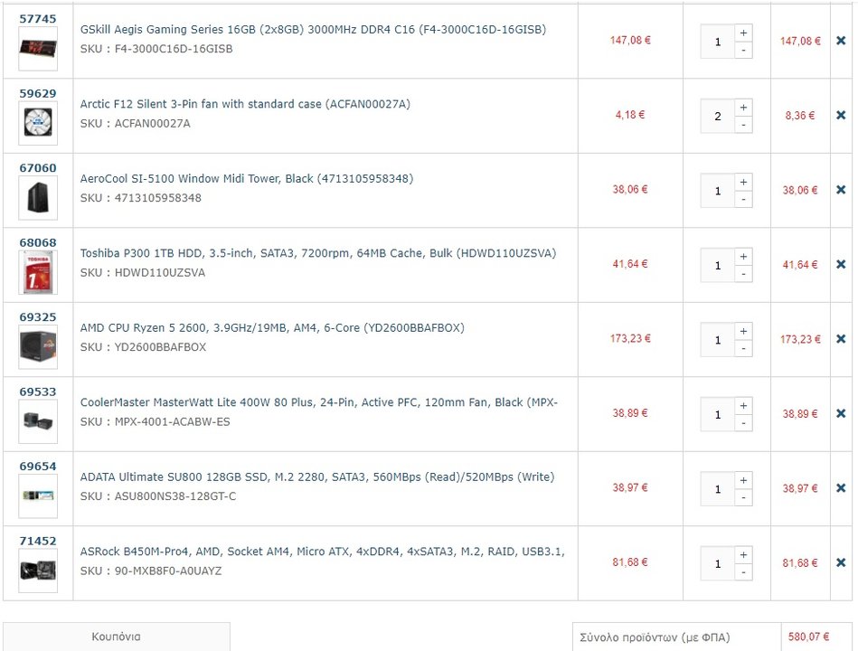Remove GSkill Aegis RAM from cart

[x=841, y=41]
